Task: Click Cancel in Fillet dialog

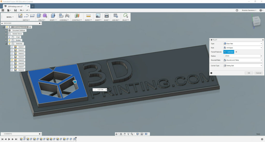Action: pyautogui.click(x=259, y=73)
